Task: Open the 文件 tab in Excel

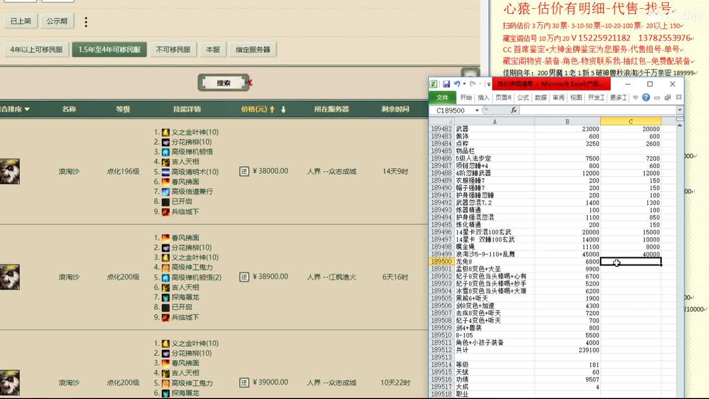Action: click(x=443, y=98)
